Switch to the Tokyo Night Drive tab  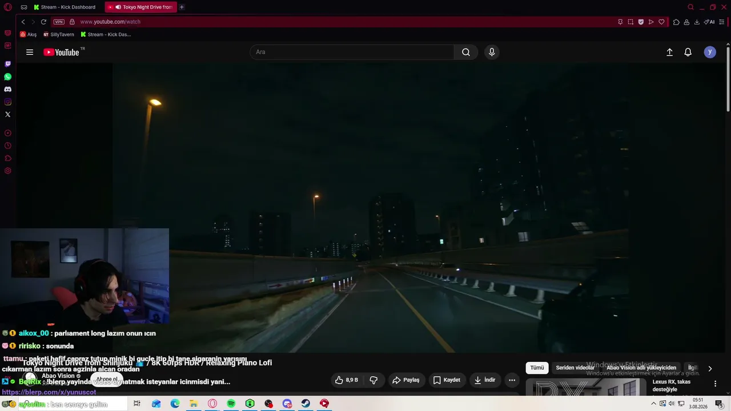tap(140, 7)
